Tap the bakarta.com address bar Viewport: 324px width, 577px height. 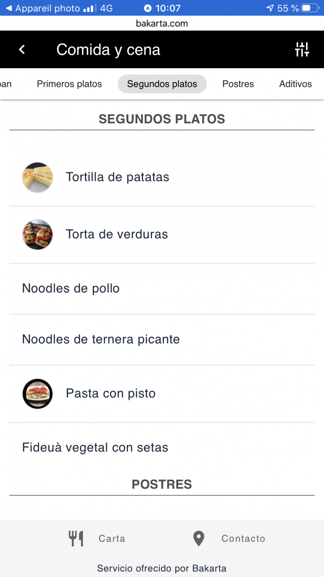coord(162,23)
